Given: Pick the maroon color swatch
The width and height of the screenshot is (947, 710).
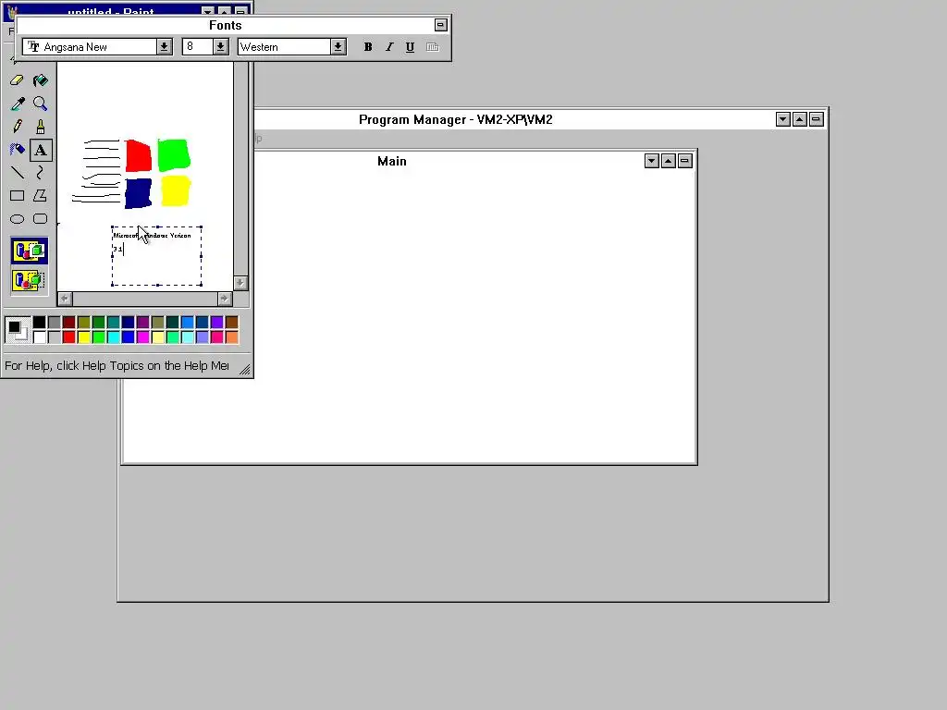Looking at the screenshot, I should [68, 323].
